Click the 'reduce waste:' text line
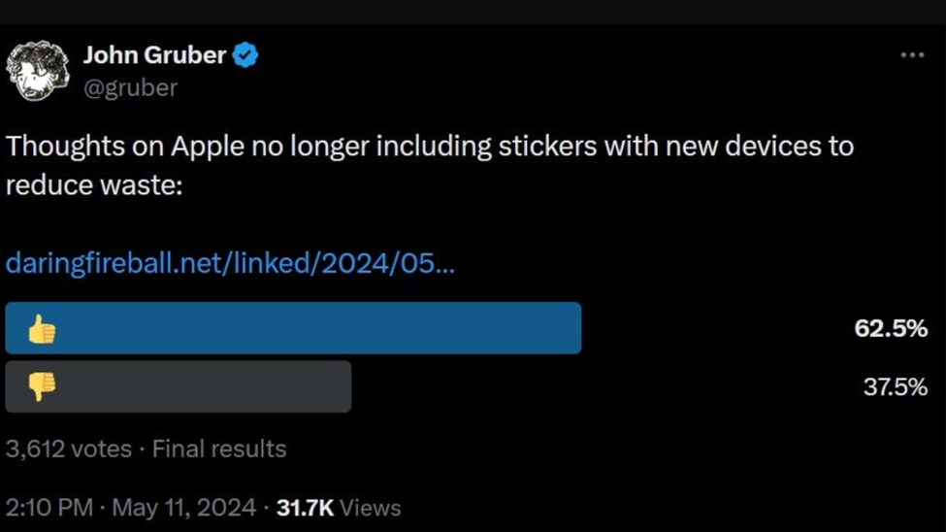946x532 pixels. point(94,184)
